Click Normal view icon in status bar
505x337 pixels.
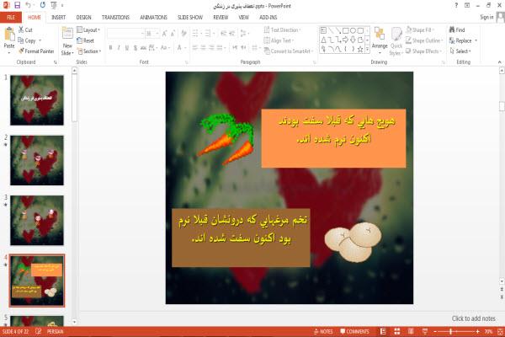coord(383,331)
